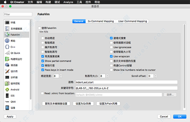Enable the 使用FakeVim checkbox

tap(39, 28)
